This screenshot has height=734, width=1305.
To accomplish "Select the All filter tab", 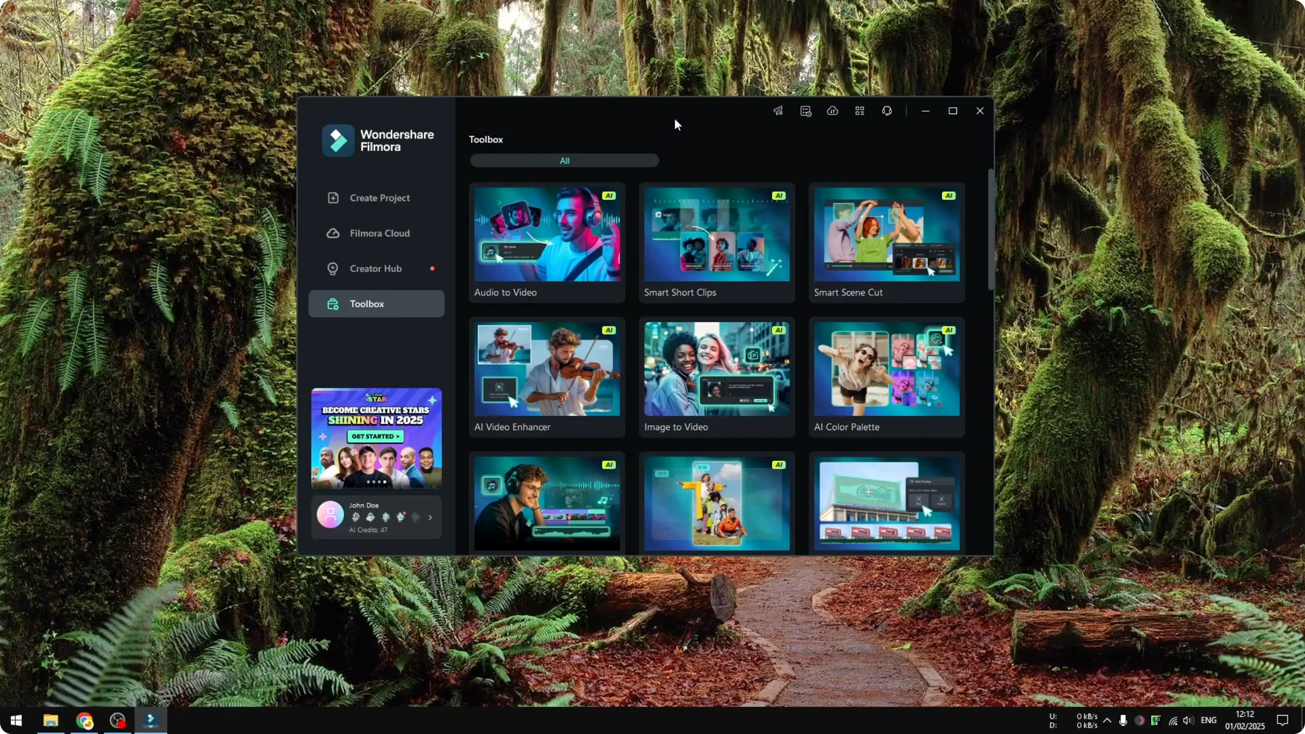I will (x=564, y=161).
